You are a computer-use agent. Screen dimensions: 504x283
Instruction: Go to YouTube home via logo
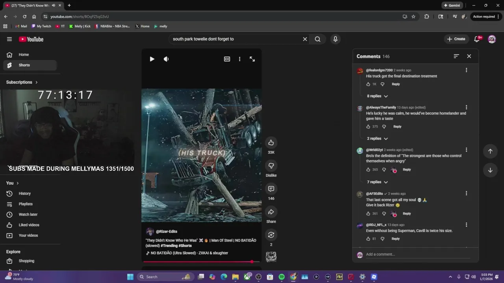[31, 39]
